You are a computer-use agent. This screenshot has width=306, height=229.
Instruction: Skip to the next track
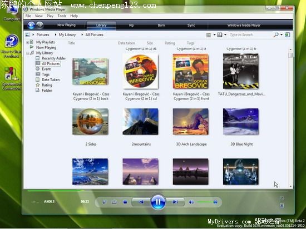[x=175, y=202]
